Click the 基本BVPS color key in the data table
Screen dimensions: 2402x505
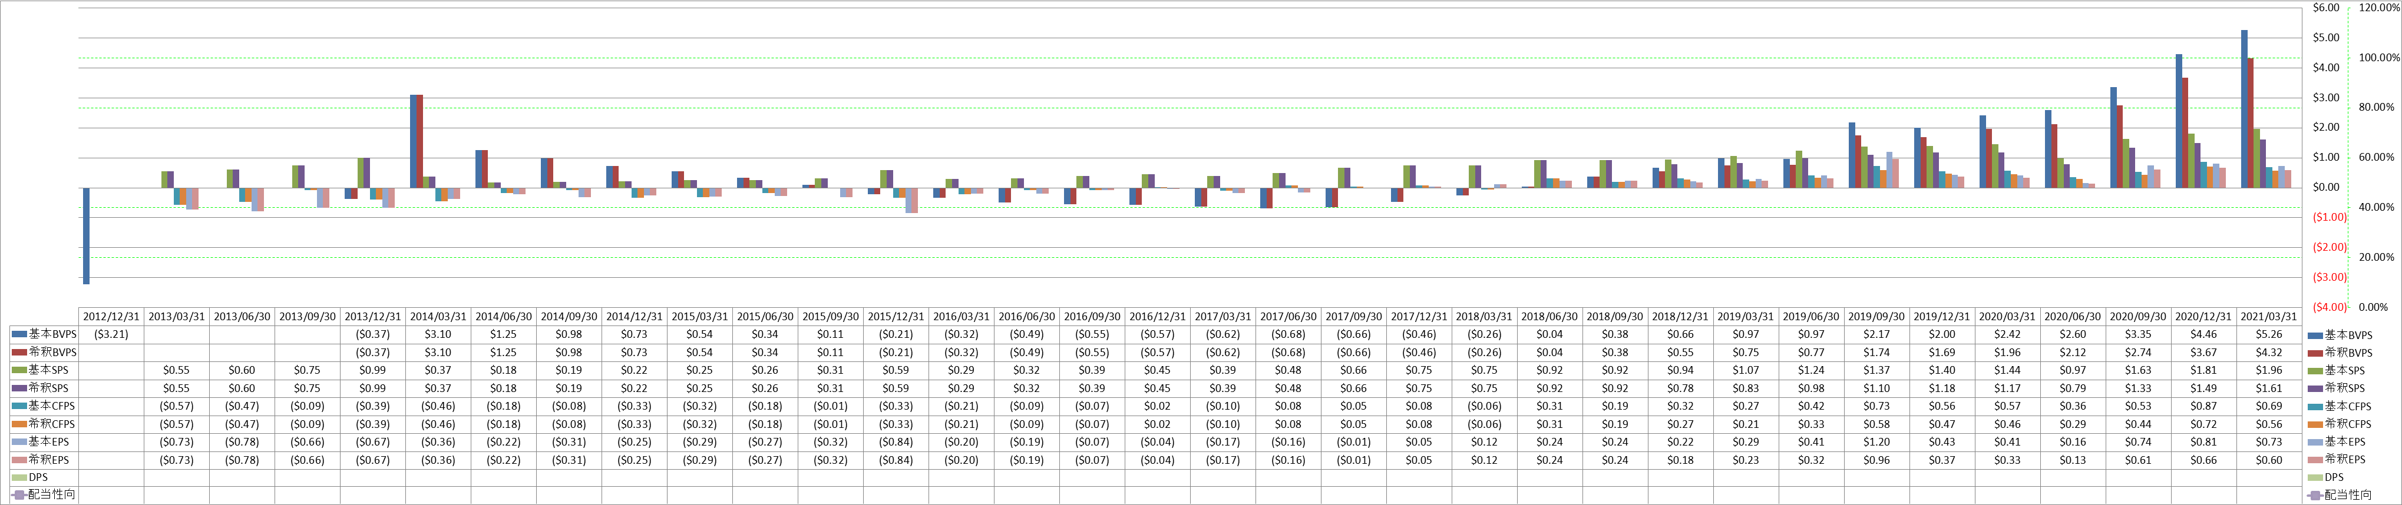(x=19, y=334)
